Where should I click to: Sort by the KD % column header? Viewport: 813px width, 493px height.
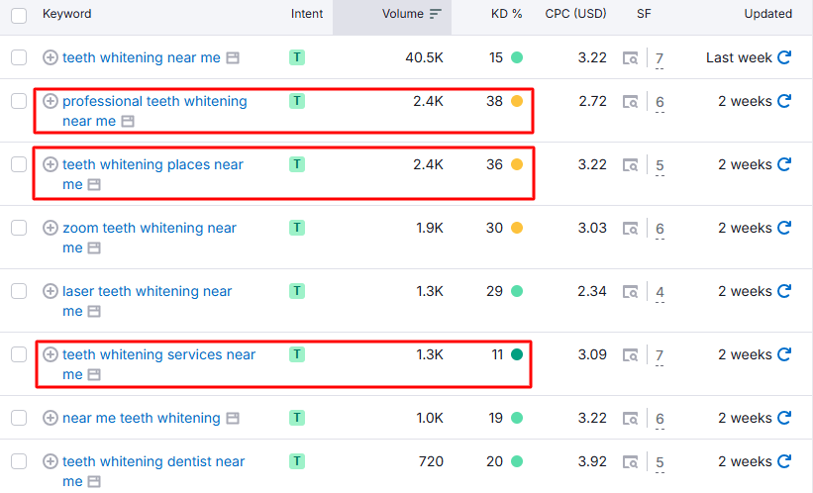(506, 14)
